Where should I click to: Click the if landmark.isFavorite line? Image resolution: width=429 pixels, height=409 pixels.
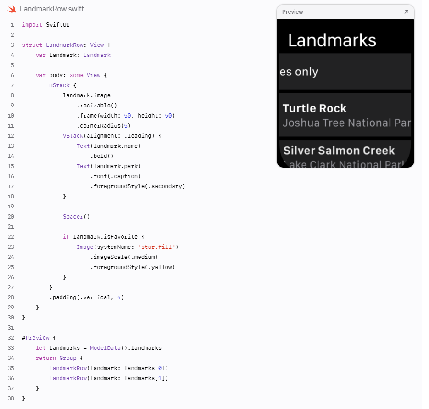tap(104, 237)
